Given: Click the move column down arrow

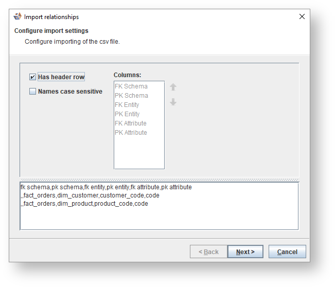Looking at the screenshot, I should 173,102.
